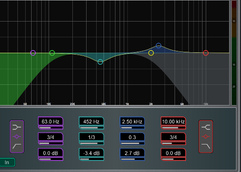Select the purple bell filter diamond icon
Viewport: 241px width, 172px height.
(x=17, y=137)
